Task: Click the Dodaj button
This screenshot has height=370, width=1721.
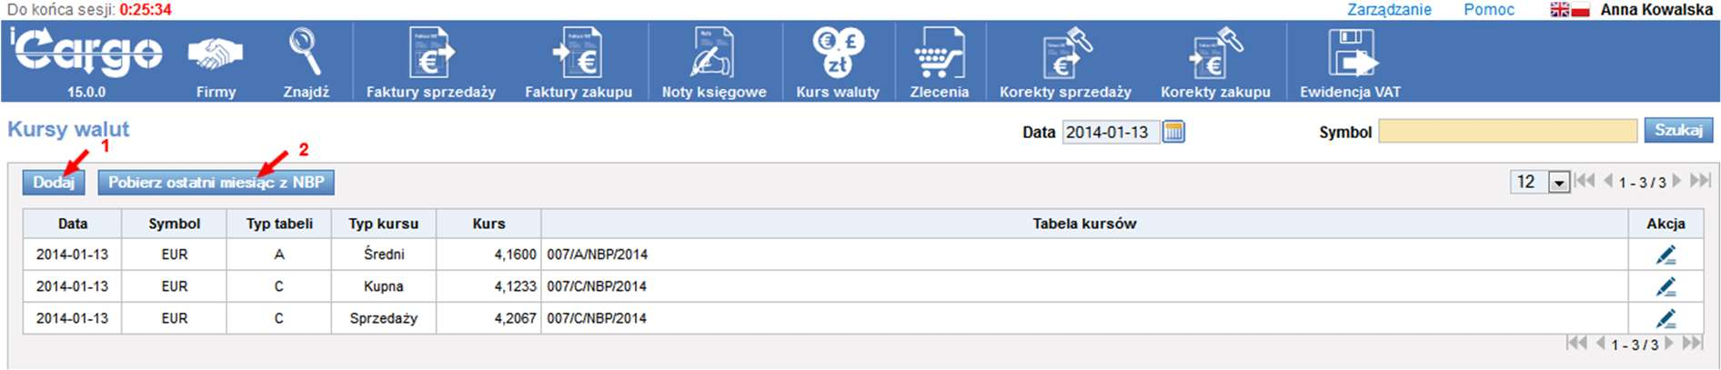Action: pyautogui.click(x=54, y=183)
